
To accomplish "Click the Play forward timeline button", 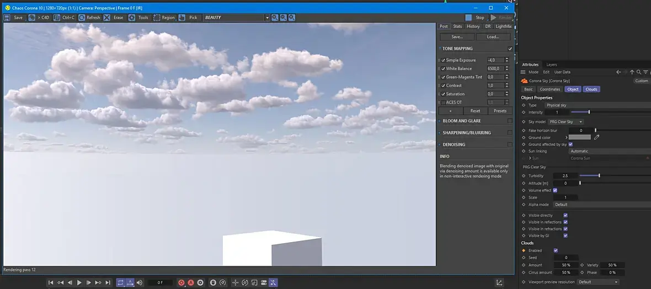I will click(x=79, y=282).
